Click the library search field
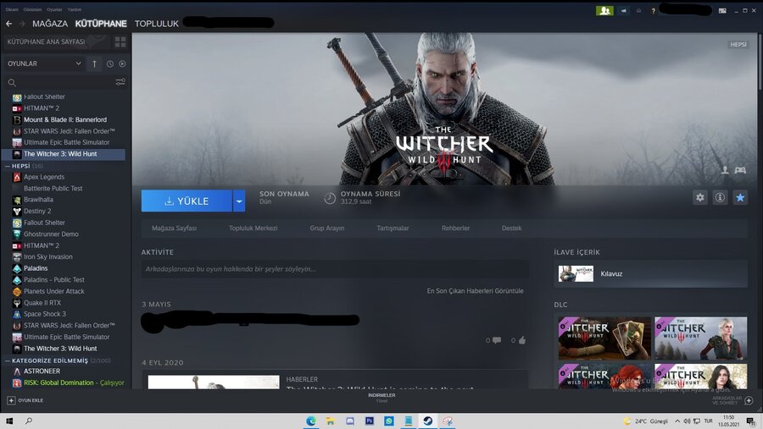Screen dimensions: 763x429 coord(65,82)
